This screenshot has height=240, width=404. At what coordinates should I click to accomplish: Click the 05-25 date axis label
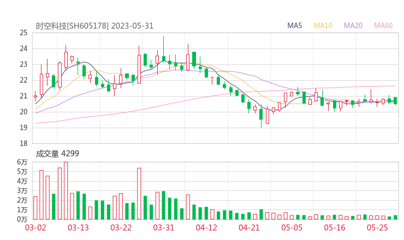(377, 227)
